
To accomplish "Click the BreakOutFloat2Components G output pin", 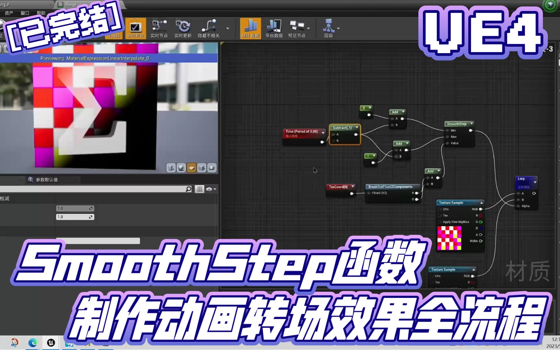I will pyautogui.click(x=417, y=199).
